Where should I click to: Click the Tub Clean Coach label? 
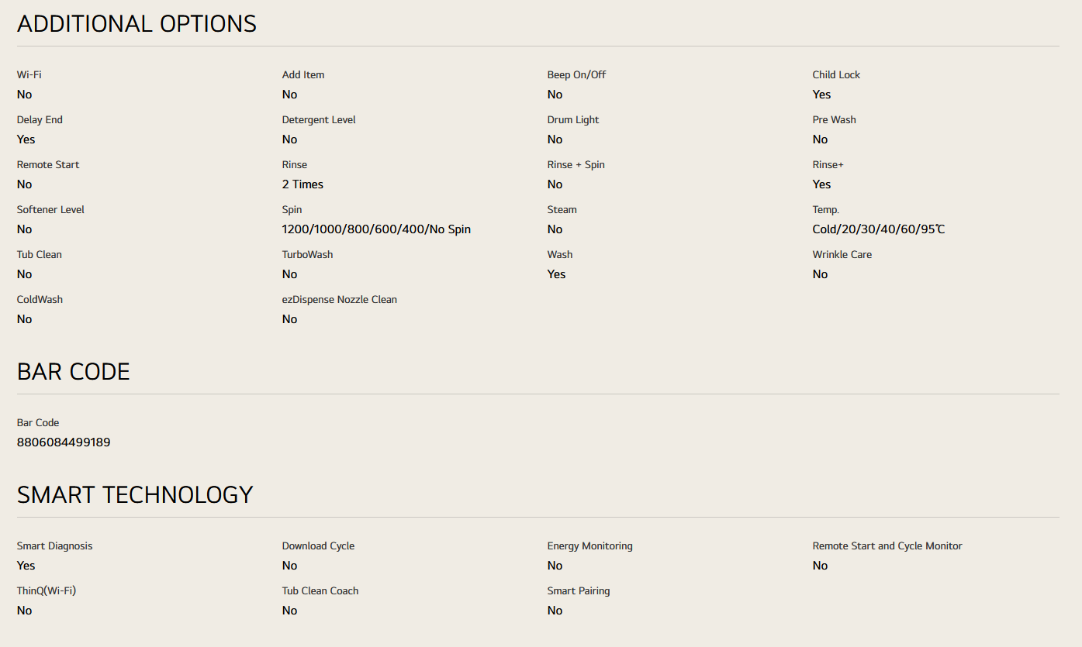(x=320, y=591)
